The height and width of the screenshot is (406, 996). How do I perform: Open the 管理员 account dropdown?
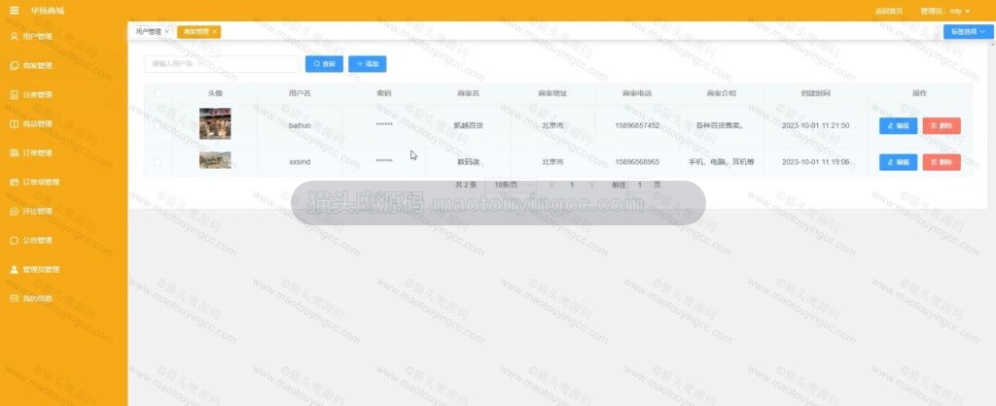pos(944,12)
